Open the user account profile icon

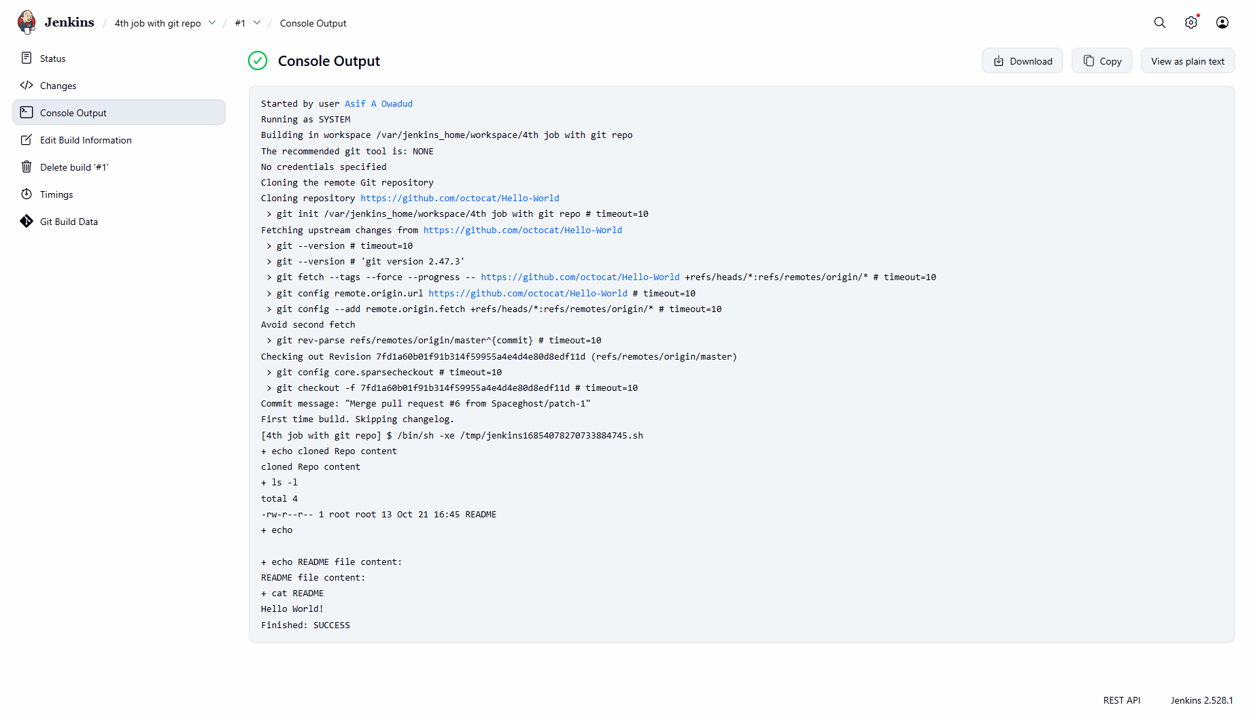pos(1222,22)
